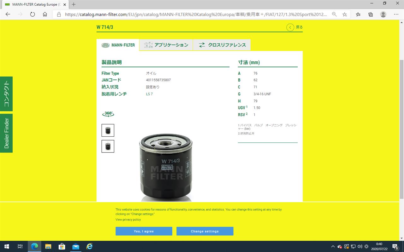
Task: Open the Edge settings and more menu
Action: [x=396, y=14]
